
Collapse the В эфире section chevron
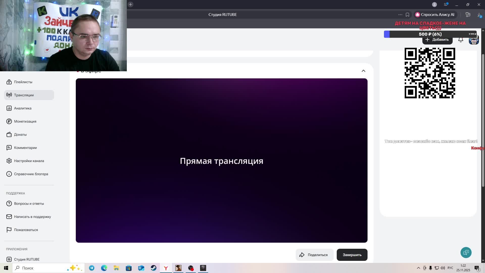pos(363,71)
